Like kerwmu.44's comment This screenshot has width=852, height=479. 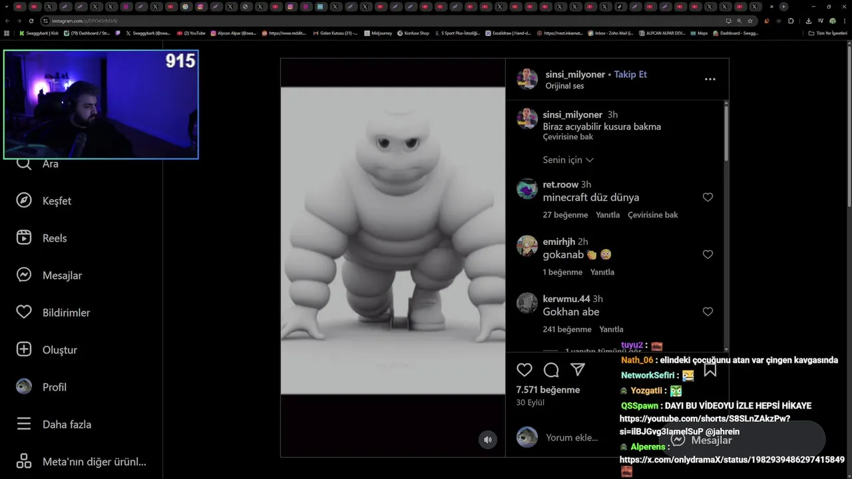tap(708, 312)
